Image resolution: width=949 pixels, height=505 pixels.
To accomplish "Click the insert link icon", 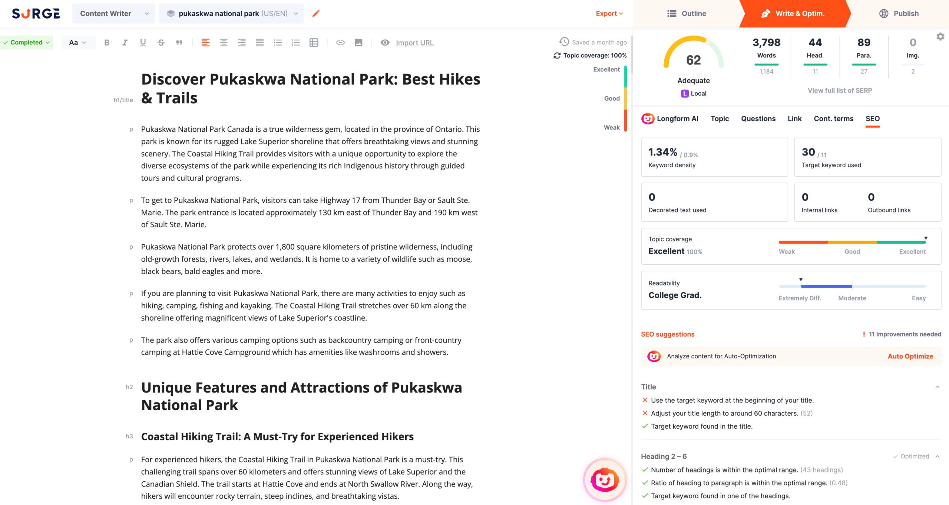I will (x=340, y=43).
